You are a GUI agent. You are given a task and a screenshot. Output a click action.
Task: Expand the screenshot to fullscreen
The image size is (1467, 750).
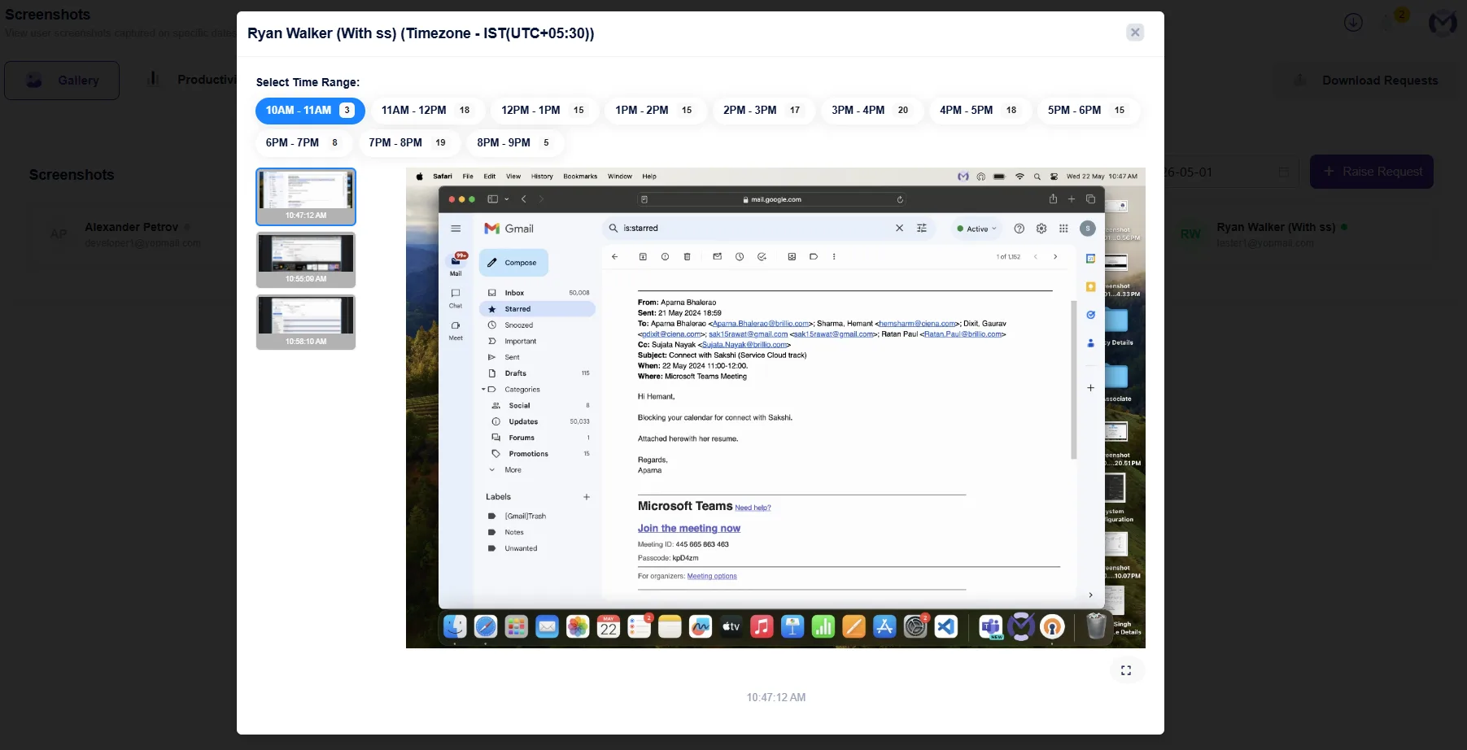pos(1126,670)
